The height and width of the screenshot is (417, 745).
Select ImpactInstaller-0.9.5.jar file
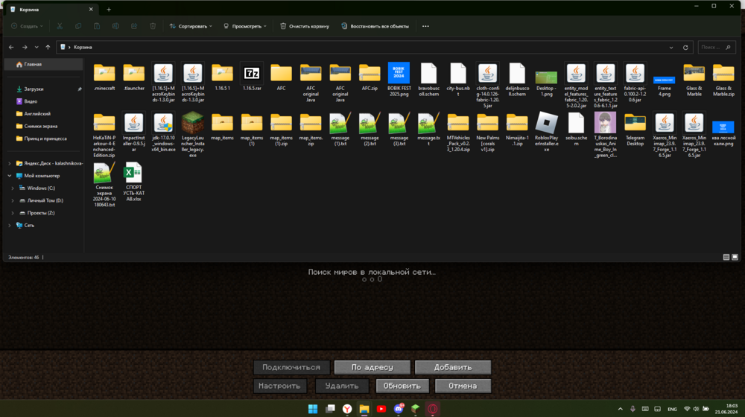tap(133, 132)
